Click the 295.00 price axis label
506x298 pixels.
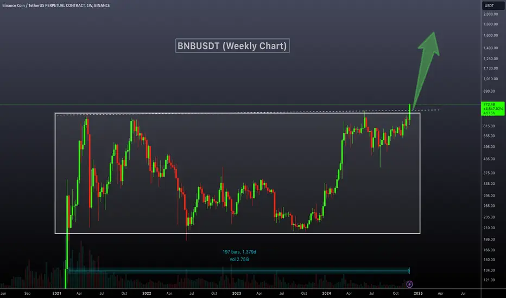(489, 196)
